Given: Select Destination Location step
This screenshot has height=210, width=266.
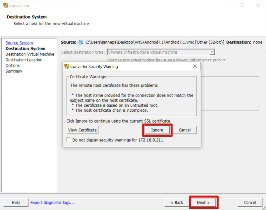Looking at the screenshot, I should coord(24,60).
